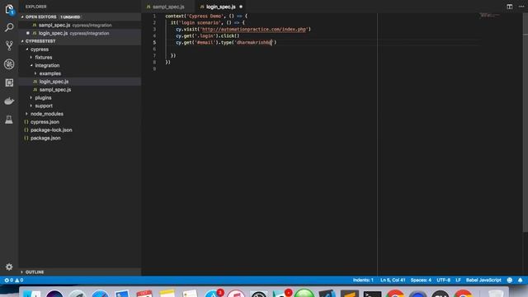Open cypress.json file

80,122
